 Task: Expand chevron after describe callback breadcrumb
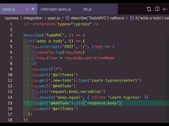pyautogui.click(x=127, y=18)
